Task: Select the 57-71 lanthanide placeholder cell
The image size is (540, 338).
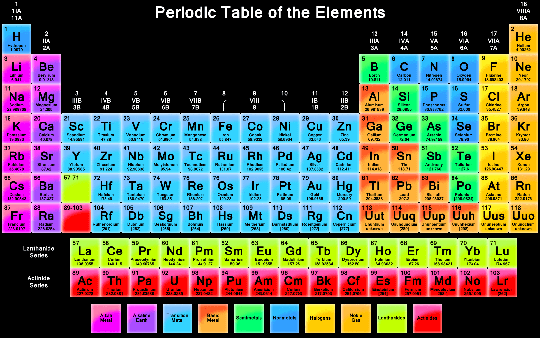Action: pos(76,188)
